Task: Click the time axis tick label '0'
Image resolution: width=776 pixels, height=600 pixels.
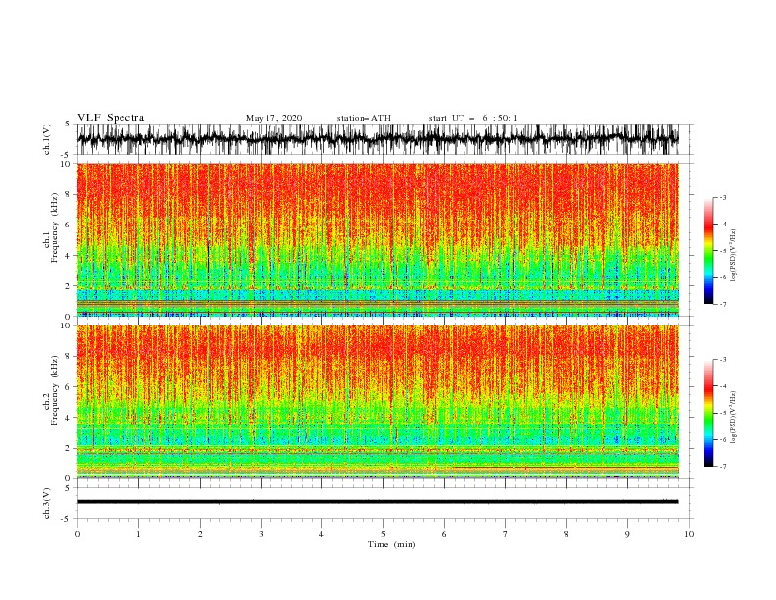Action: click(x=77, y=534)
